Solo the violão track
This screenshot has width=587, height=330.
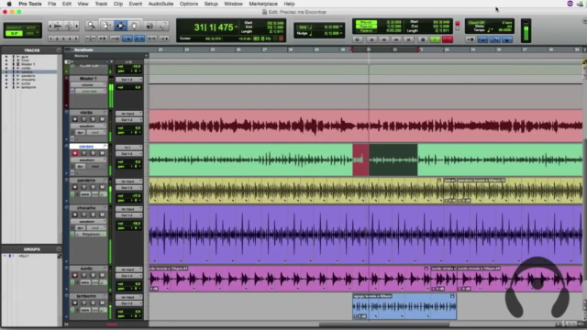click(x=93, y=119)
